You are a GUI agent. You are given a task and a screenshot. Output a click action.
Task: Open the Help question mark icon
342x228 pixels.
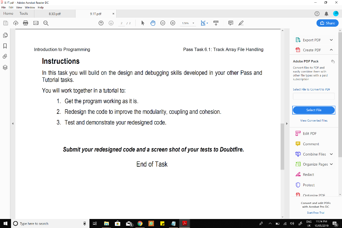coord(317,14)
